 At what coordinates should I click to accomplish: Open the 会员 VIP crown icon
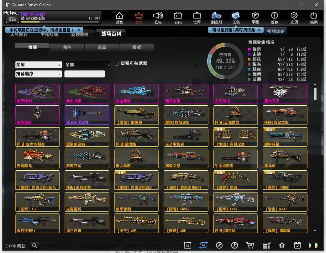(139, 18)
